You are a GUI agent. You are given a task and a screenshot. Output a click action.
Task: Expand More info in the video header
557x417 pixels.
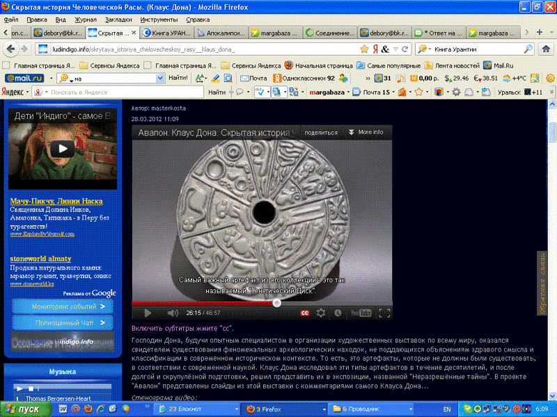[366, 132]
